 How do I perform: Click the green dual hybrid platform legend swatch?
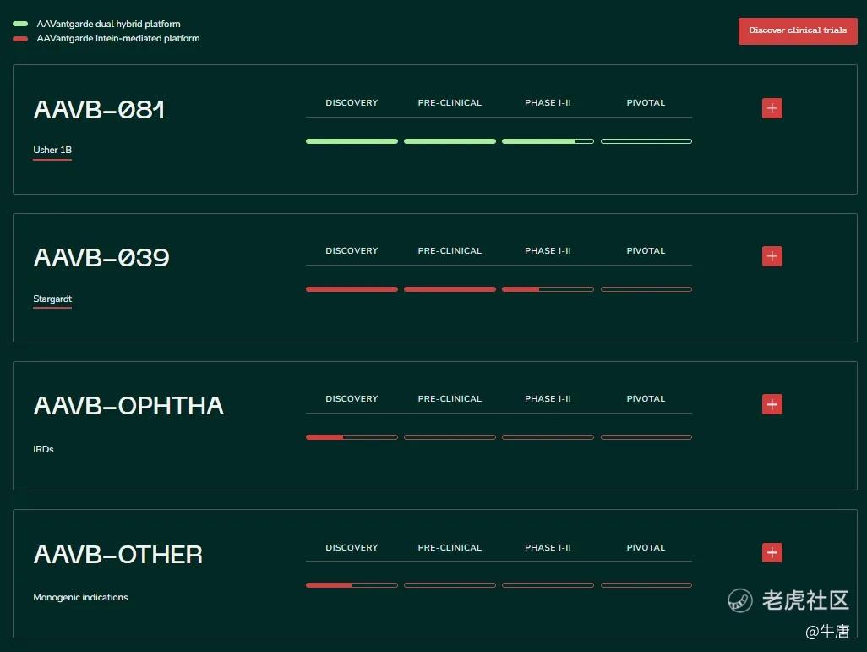coord(20,24)
